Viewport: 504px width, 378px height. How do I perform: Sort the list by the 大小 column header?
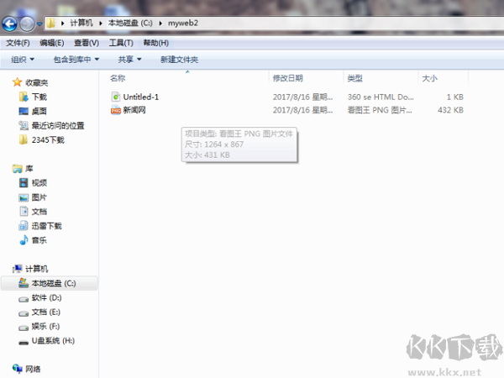429,78
